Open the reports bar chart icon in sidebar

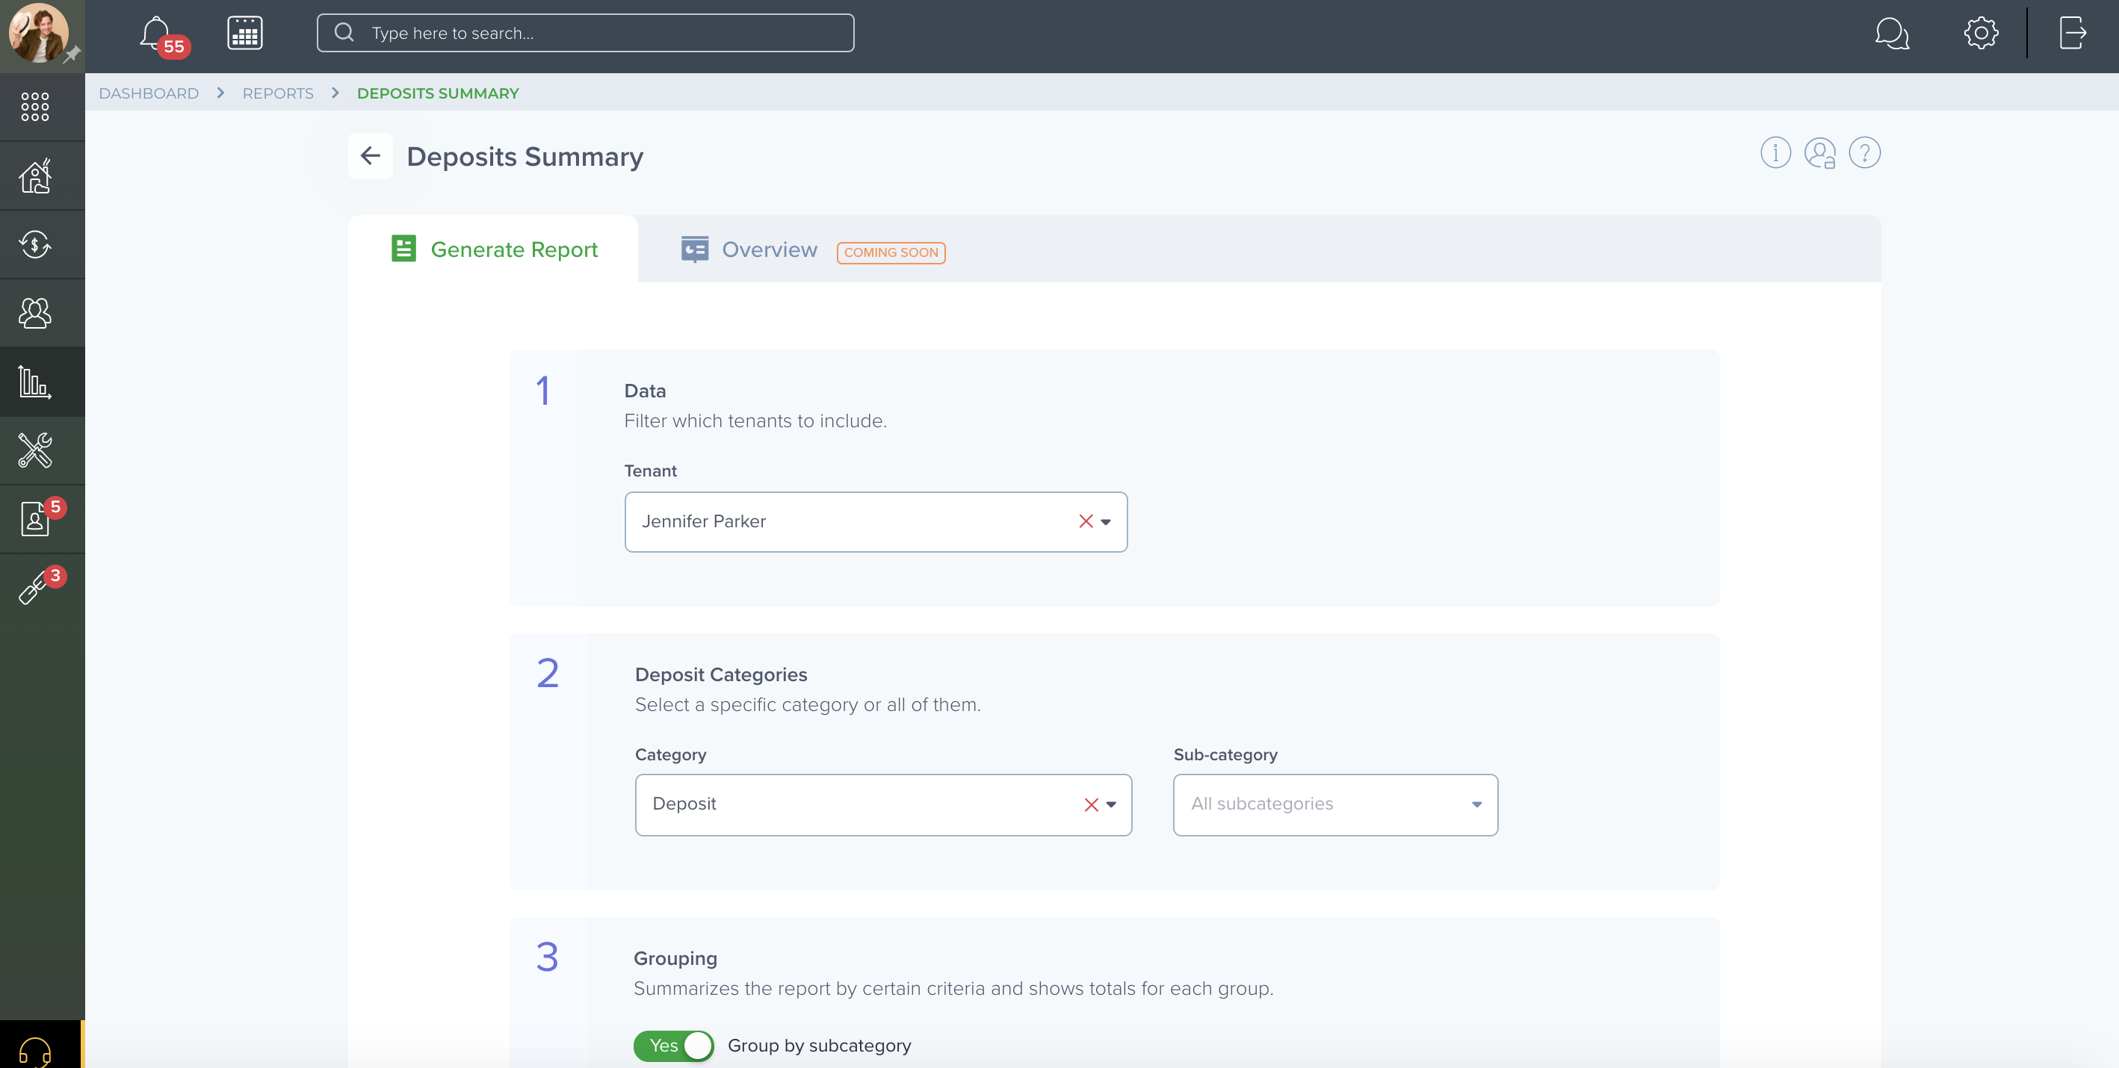(x=34, y=382)
